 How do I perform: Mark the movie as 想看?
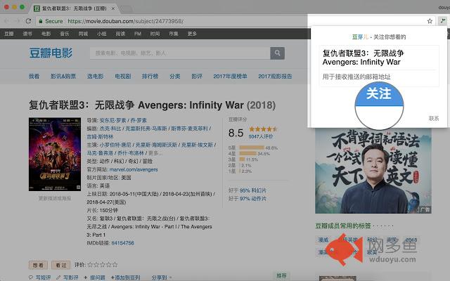point(38,266)
